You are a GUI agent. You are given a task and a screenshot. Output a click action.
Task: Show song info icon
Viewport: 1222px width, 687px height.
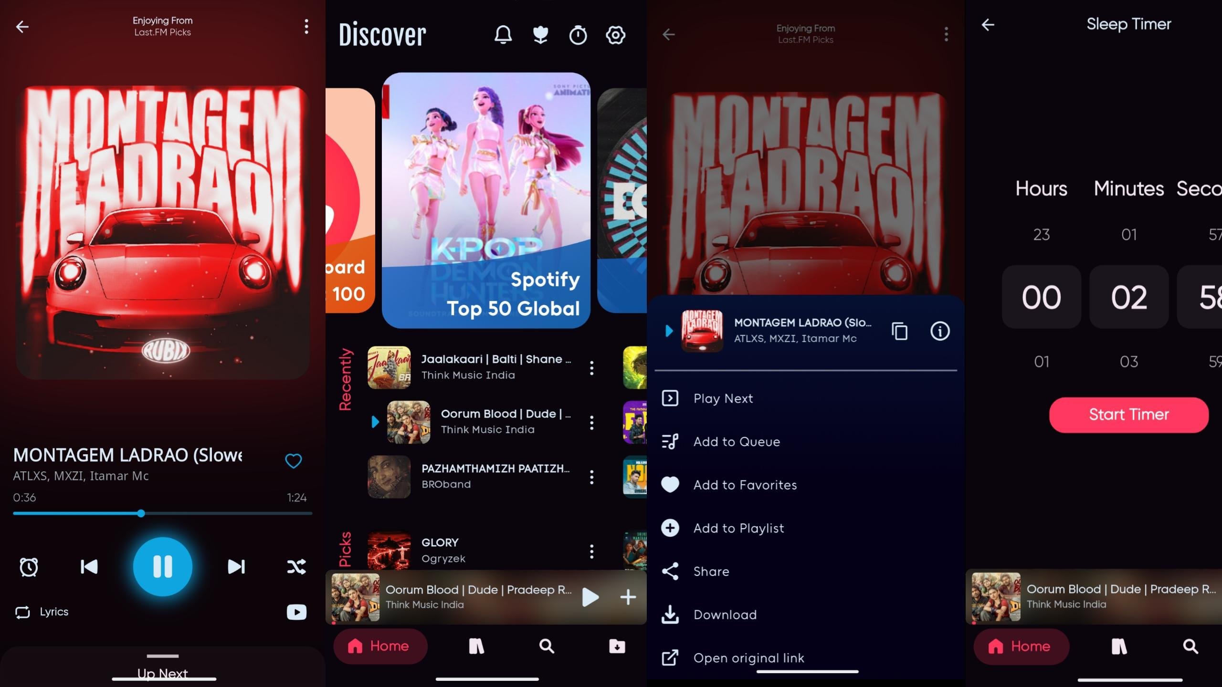click(940, 331)
